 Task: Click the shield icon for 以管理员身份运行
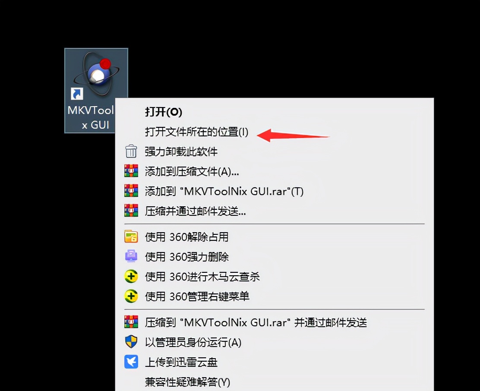click(x=131, y=342)
